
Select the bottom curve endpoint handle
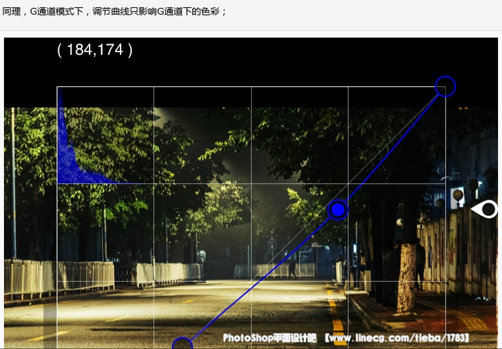click(x=183, y=343)
